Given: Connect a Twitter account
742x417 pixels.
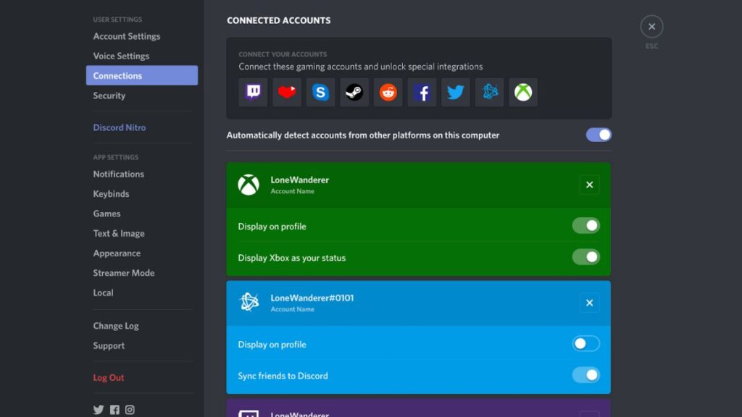Looking at the screenshot, I should [x=455, y=92].
